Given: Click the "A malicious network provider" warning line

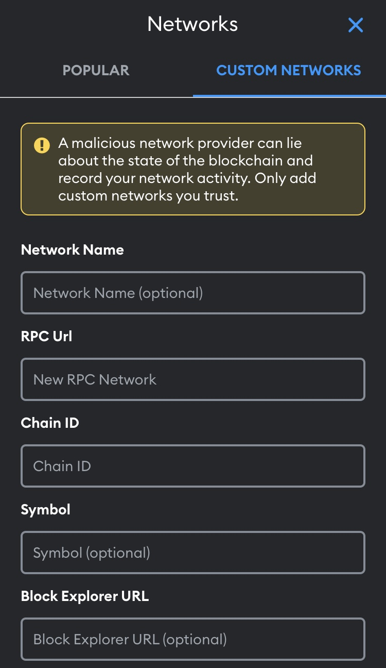Looking at the screenshot, I should [x=180, y=143].
